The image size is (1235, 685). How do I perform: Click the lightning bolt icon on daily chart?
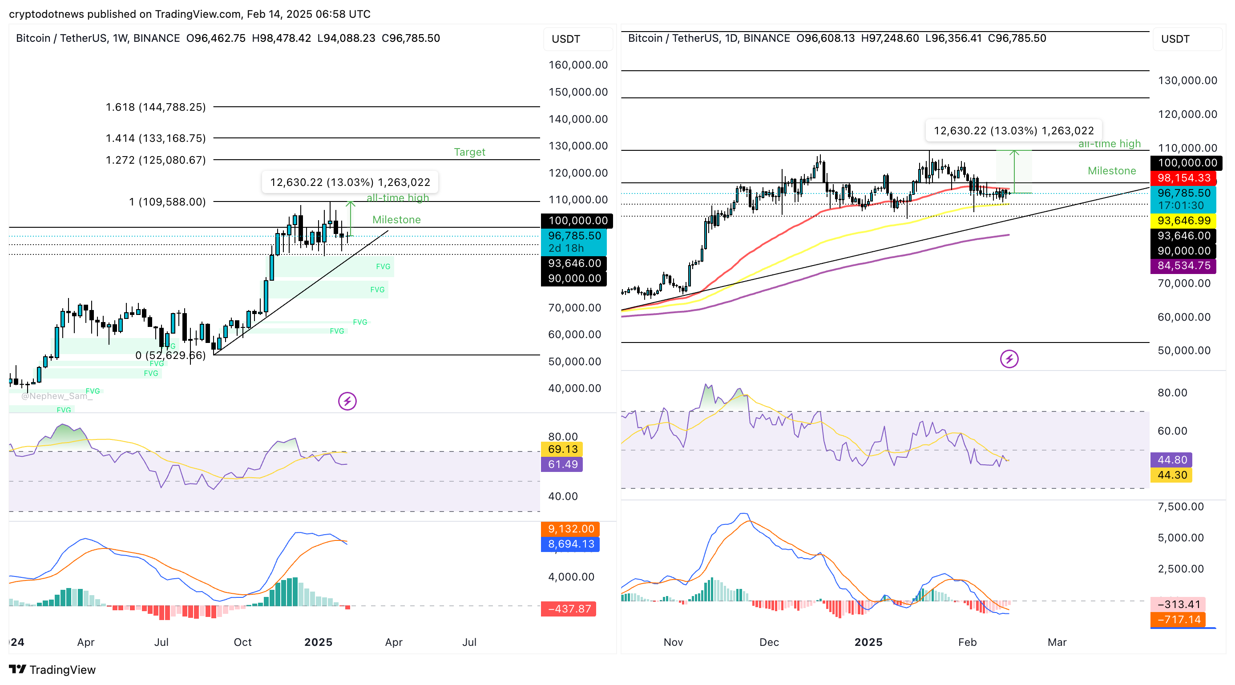[x=1009, y=359]
